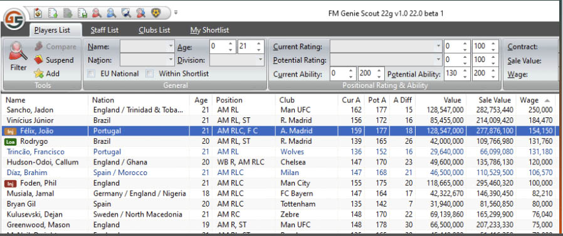Sort by A Diff column header

pos(403,100)
